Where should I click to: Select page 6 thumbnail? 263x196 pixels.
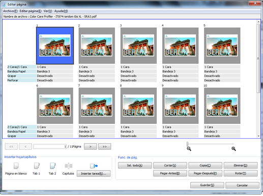(x=55, y=106)
